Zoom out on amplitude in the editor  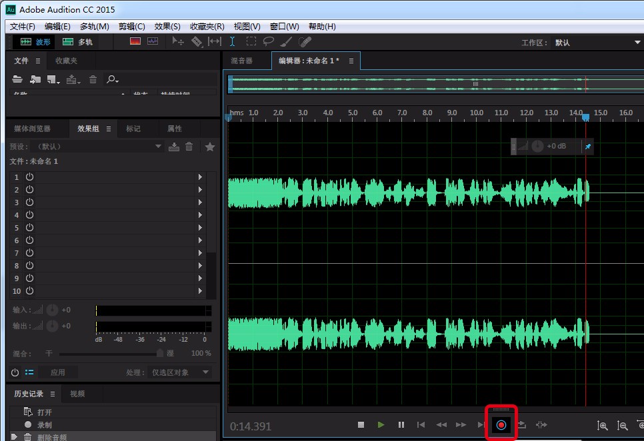coord(622,426)
